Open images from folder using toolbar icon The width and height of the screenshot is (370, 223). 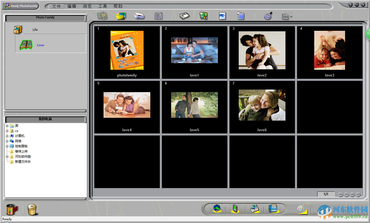tap(121, 16)
